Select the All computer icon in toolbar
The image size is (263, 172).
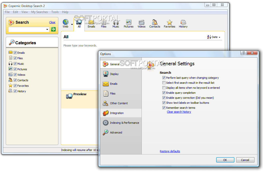pyautogui.click(x=79, y=22)
